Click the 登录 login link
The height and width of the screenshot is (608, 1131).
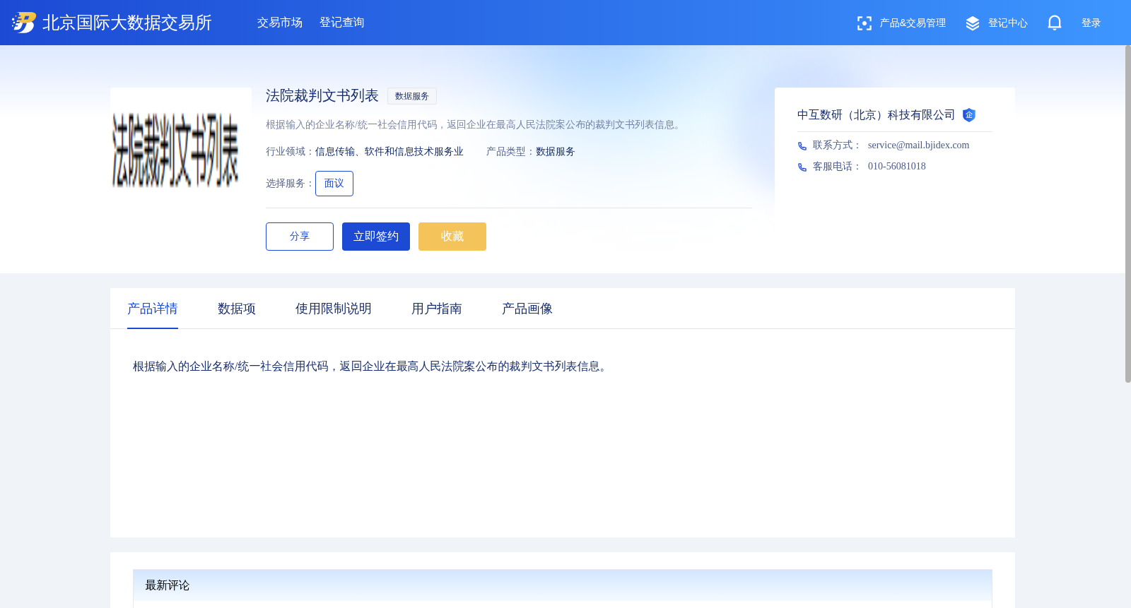(1091, 23)
